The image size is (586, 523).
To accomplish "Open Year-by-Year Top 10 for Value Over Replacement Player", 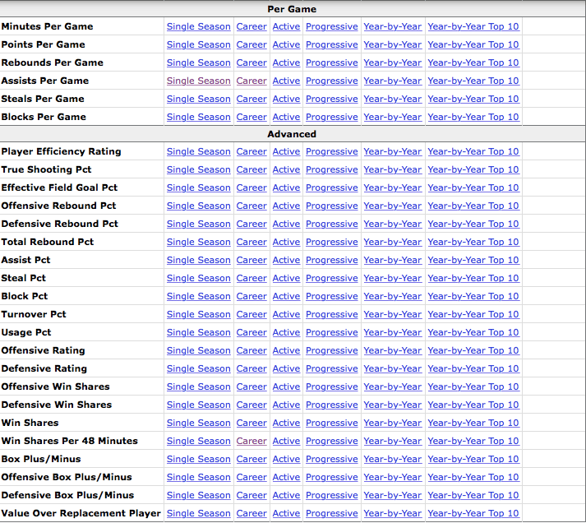I will point(473,513).
